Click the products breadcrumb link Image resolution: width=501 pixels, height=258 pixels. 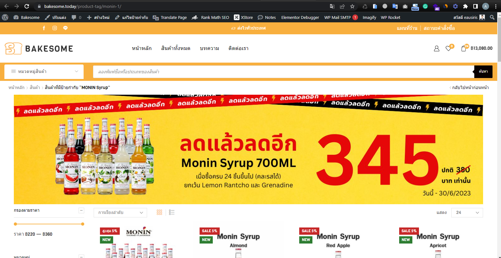35,87
